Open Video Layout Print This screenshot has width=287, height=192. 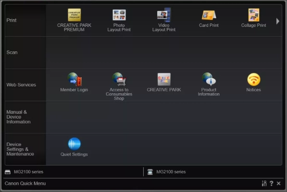[x=164, y=15]
